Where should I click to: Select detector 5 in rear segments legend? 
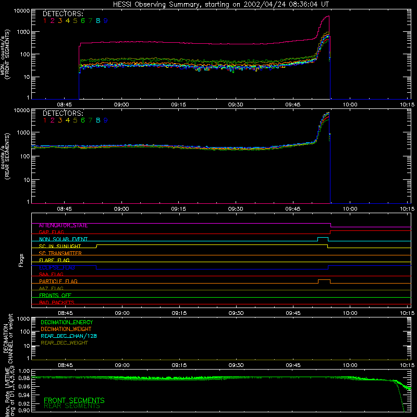tap(75, 120)
